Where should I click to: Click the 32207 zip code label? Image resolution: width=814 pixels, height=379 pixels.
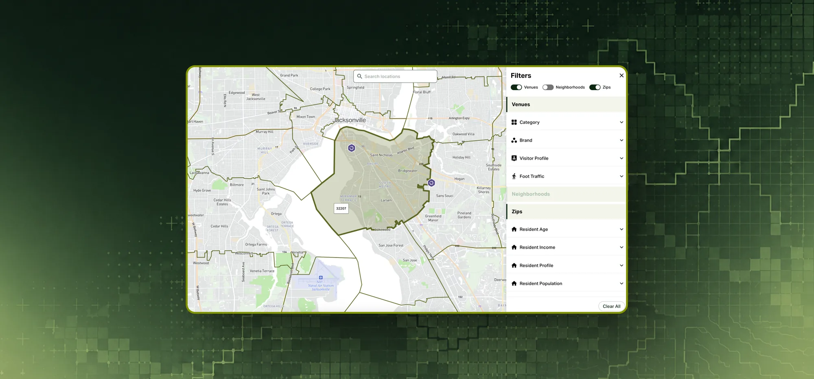[x=341, y=208]
